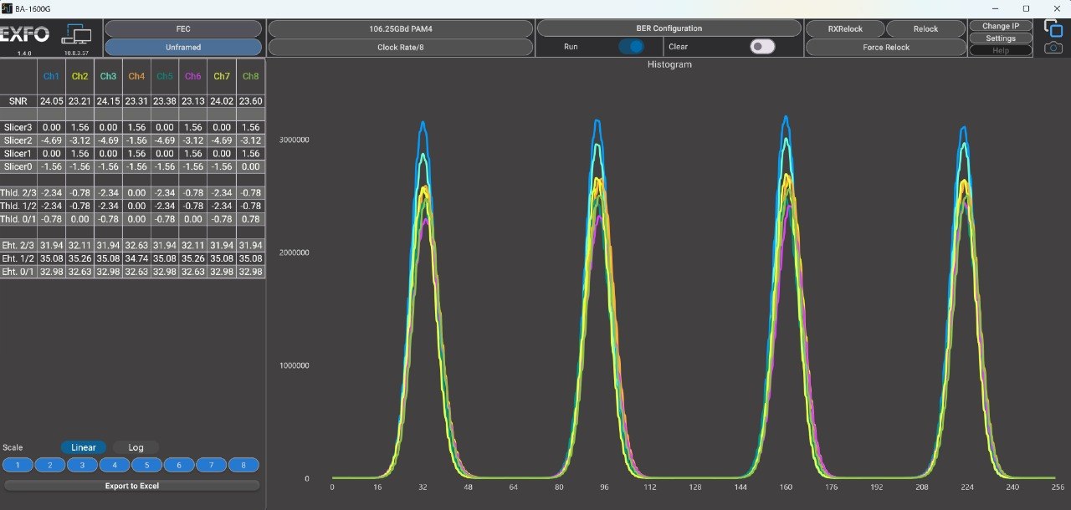Open the 106.25GBd PAM4 rate selector
The width and height of the screenshot is (1071, 510).
pyautogui.click(x=401, y=28)
